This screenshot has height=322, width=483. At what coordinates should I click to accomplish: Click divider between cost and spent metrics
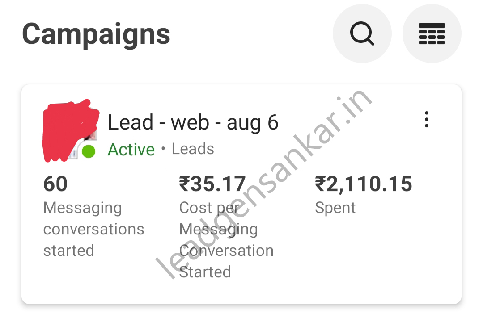click(x=304, y=226)
